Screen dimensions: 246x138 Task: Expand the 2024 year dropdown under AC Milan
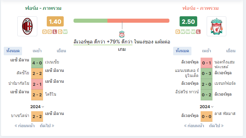[x=37, y=107]
